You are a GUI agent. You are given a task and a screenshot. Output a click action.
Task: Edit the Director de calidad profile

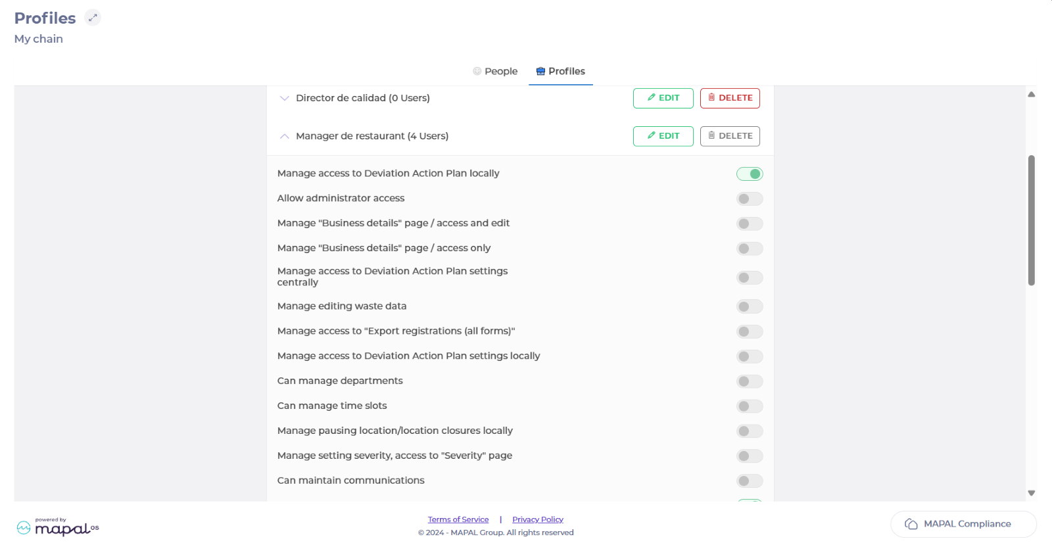663,98
